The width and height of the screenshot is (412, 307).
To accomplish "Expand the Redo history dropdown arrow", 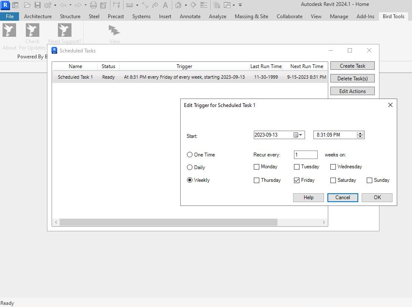I will point(85,5).
